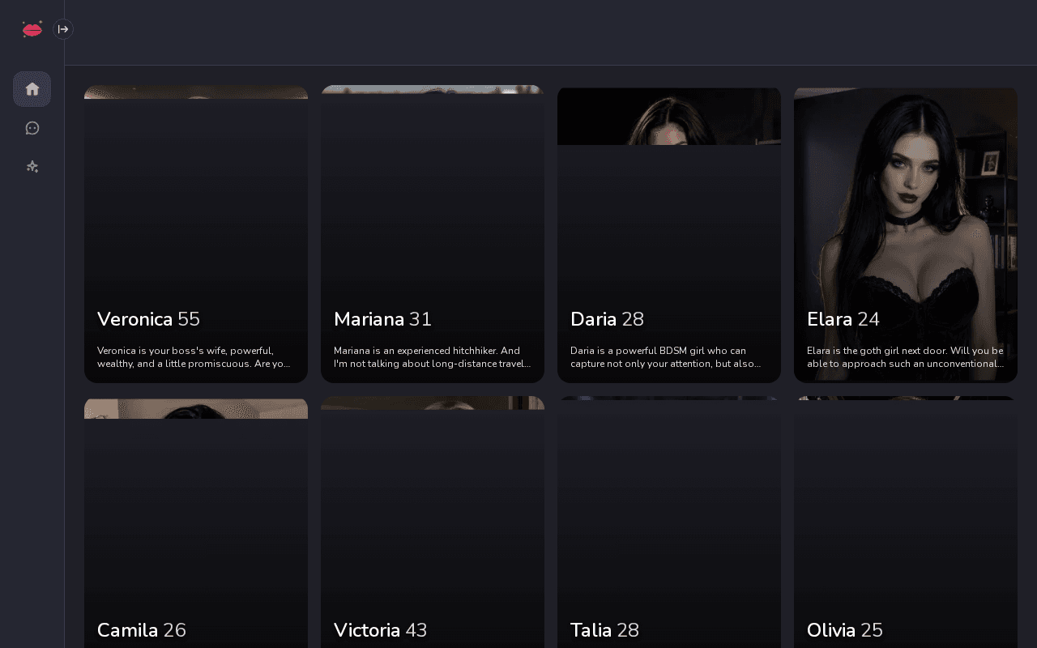This screenshot has width=1037, height=648.
Task: Click description 'Elara is the goth girl next door'
Action: (906, 357)
